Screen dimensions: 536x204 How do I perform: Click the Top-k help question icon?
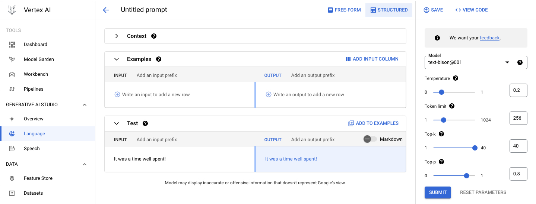441,134
